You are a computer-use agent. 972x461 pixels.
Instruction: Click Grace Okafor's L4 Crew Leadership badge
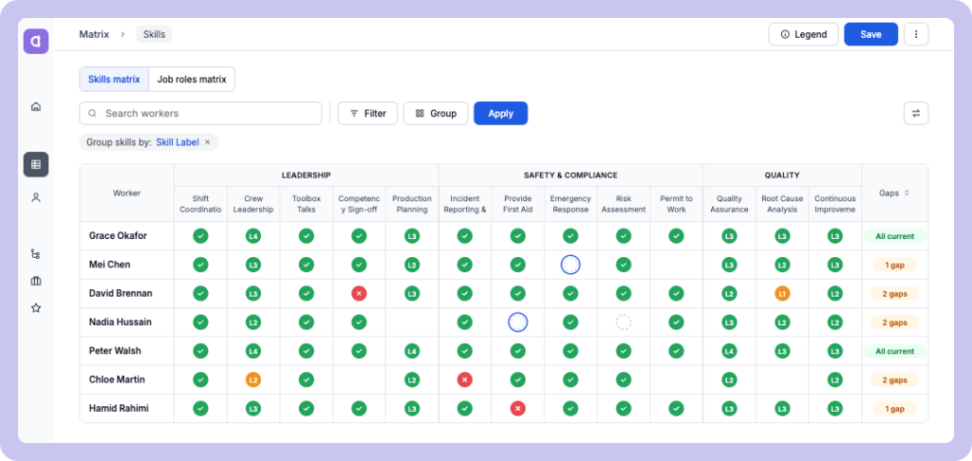252,236
